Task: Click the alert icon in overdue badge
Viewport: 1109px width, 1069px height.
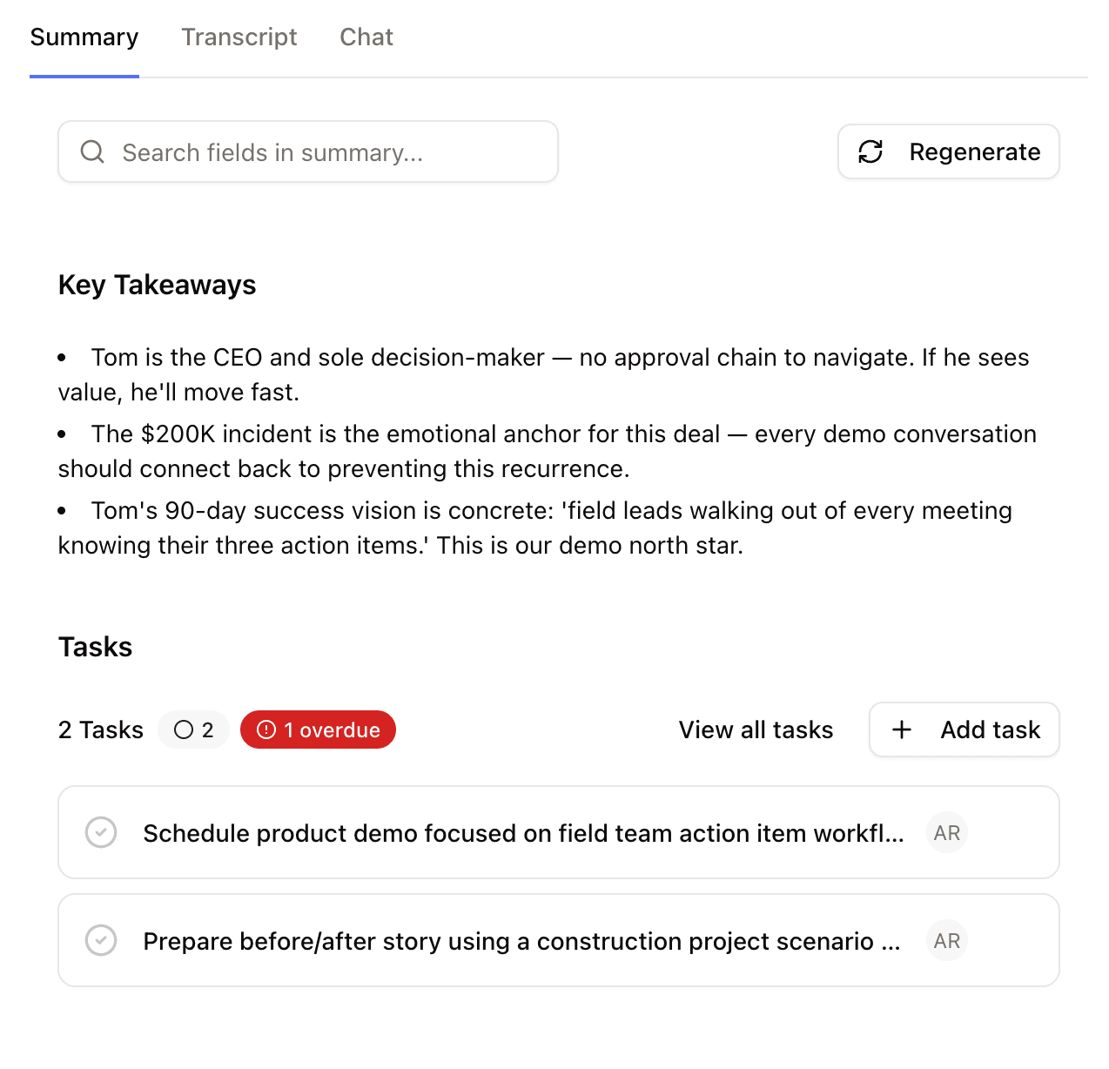Action: click(x=266, y=729)
